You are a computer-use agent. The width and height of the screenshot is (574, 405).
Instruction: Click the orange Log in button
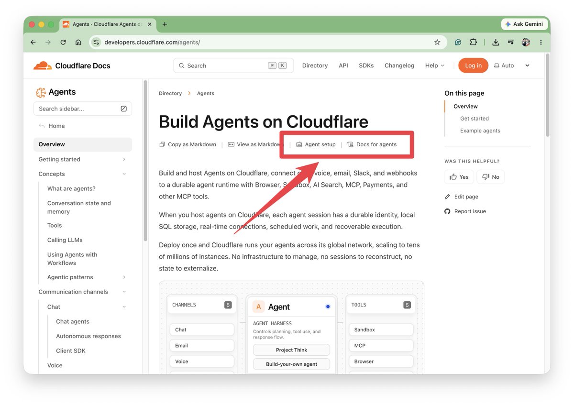(473, 66)
